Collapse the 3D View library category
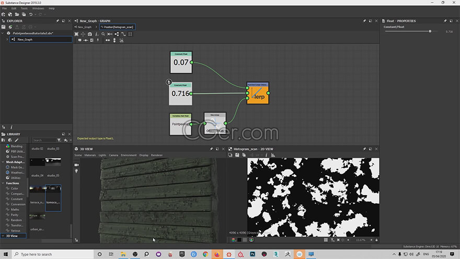This screenshot has width=460, height=259. (3, 236)
